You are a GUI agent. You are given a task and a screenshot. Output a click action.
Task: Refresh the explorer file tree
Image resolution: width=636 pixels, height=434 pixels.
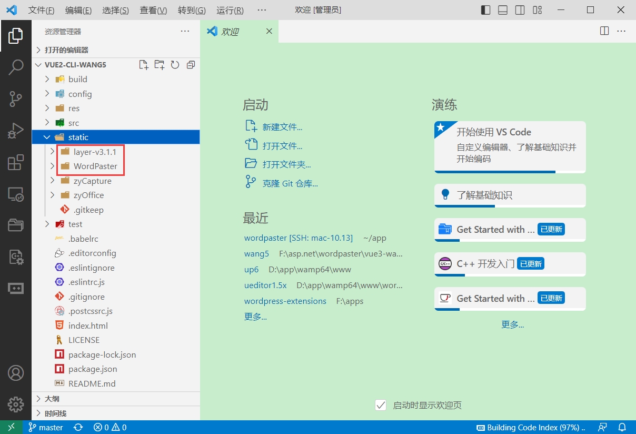175,65
